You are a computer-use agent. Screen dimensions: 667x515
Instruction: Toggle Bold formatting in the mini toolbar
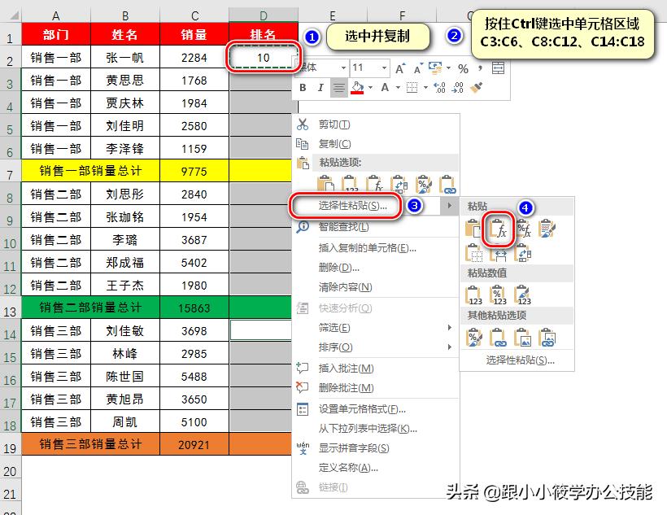tap(302, 87)
